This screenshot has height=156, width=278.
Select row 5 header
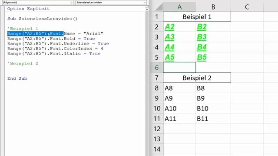157,58
